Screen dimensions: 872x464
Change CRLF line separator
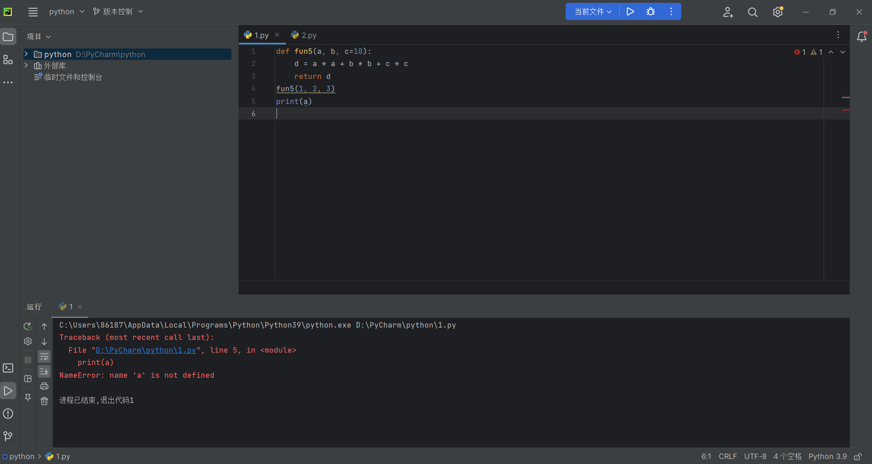pyautogui.click(x=727, y=456)
